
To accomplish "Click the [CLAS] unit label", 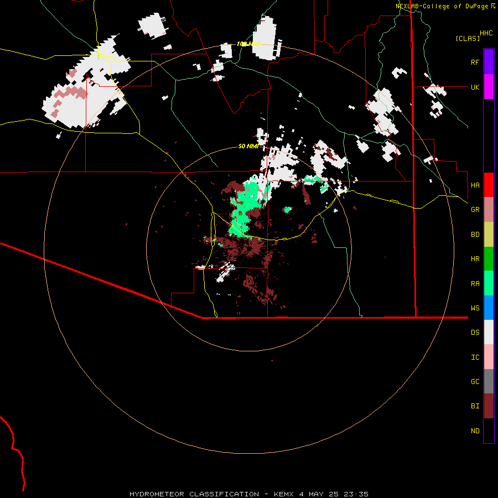I will 468,38.
